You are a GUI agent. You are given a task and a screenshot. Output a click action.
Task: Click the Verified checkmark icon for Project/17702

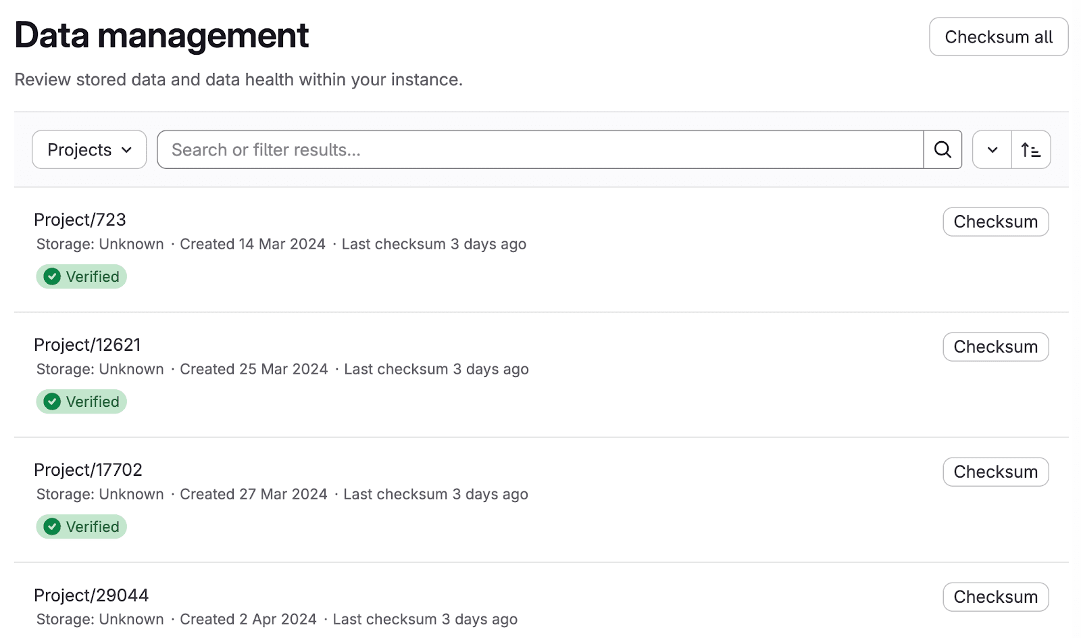pyautogui.click(x=52, y=526)
